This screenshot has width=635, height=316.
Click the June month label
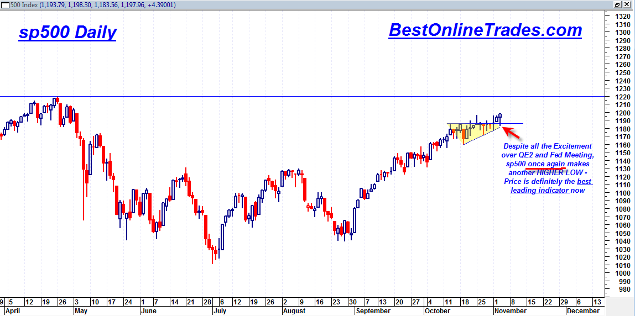pos(149,310)
